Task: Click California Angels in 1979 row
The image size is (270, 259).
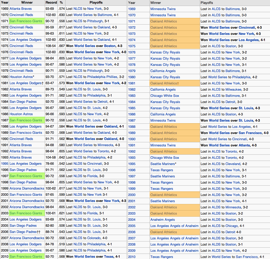Action: [163, 71]
